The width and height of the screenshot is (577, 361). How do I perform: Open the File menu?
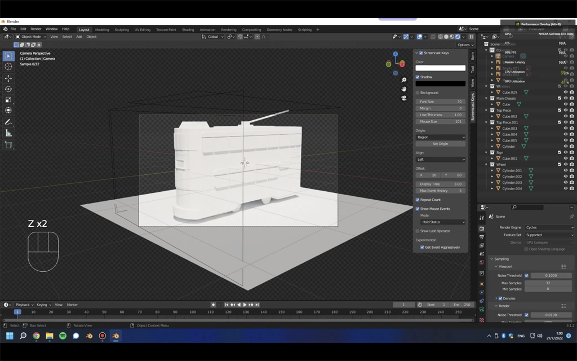click(x=14, y=29)
